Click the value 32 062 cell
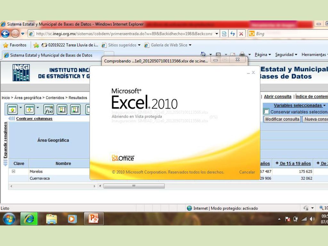This screenshot has width=328, height=246. [307, 178]
